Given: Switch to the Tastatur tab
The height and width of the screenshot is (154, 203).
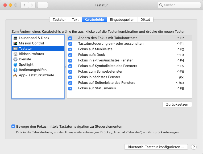Looking at the screenshot, I should click(x=59, y=19).
